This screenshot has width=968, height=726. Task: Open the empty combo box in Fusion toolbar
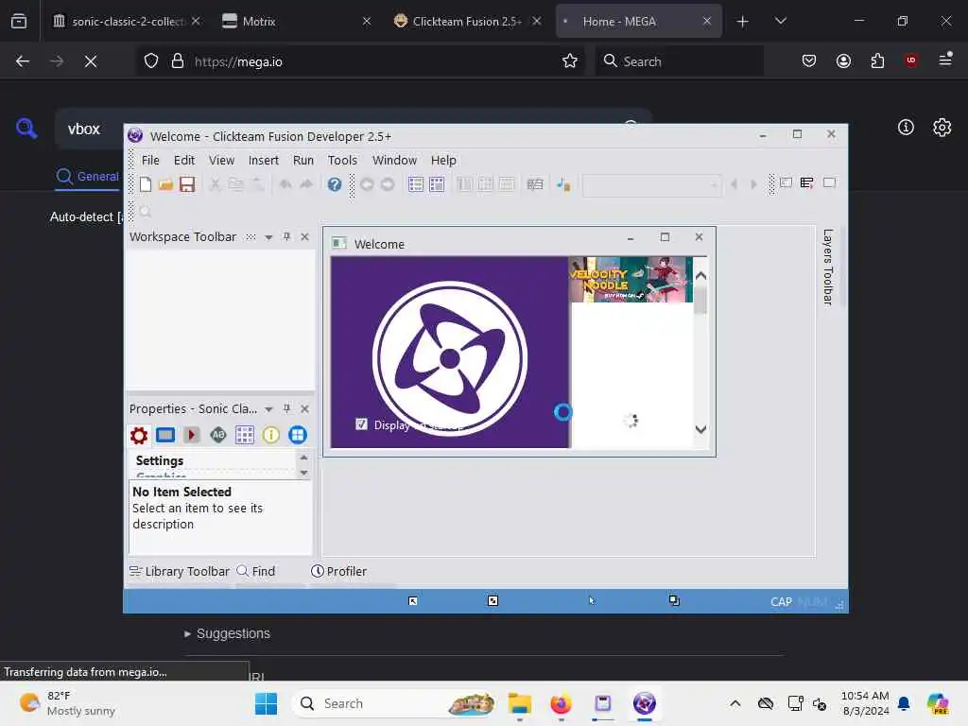click(x=652, y=184)
